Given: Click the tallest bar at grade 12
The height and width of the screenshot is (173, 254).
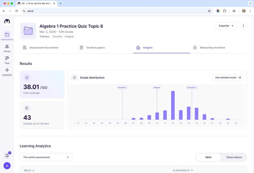Looking at the screenshot, I should [173, 105].
